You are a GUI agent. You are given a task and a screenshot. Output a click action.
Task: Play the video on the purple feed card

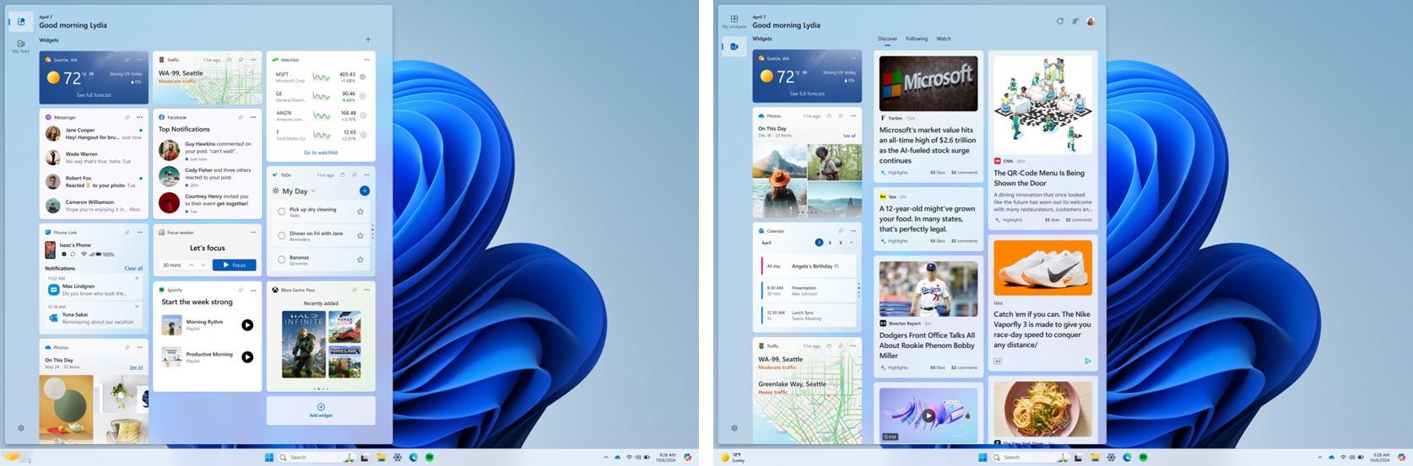pos(928,415)
